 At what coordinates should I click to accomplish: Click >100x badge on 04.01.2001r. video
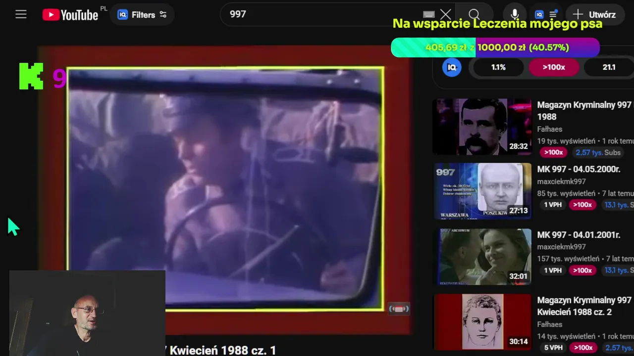582,270
